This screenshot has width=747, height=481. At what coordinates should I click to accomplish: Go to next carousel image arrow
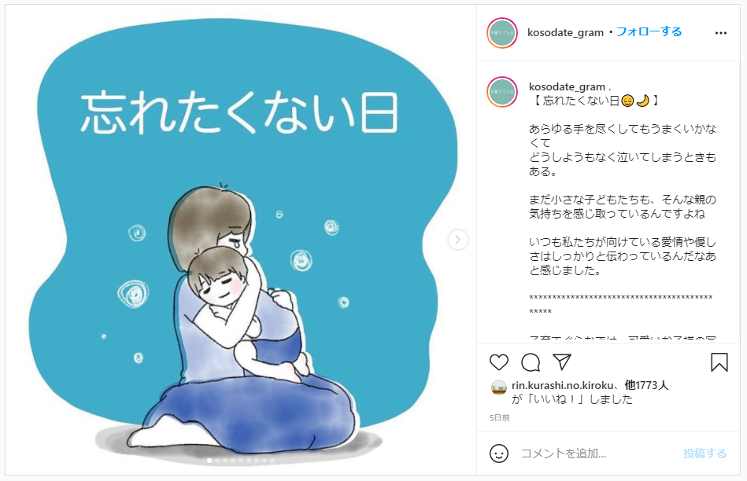pos(458,239)
